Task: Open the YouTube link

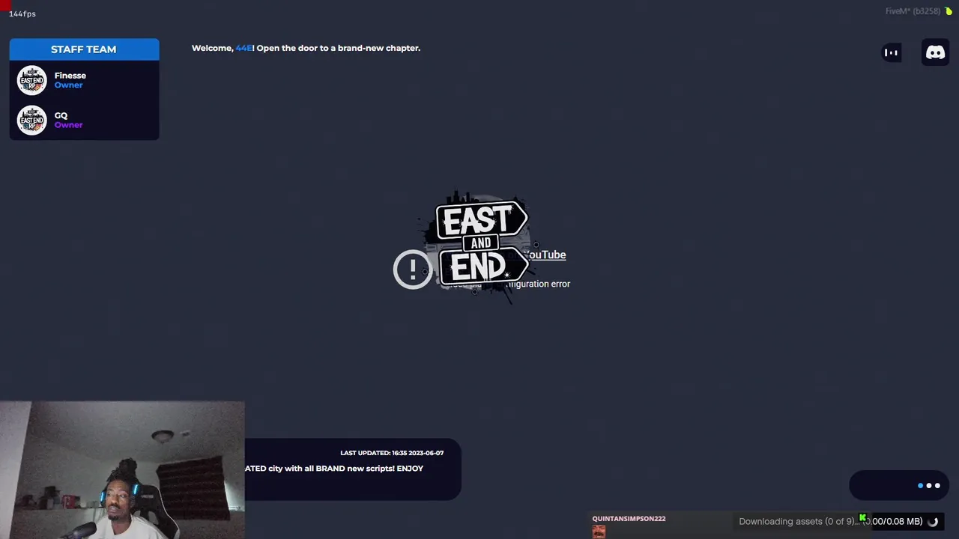Action: pyautogui.click(x=545, y=255)
